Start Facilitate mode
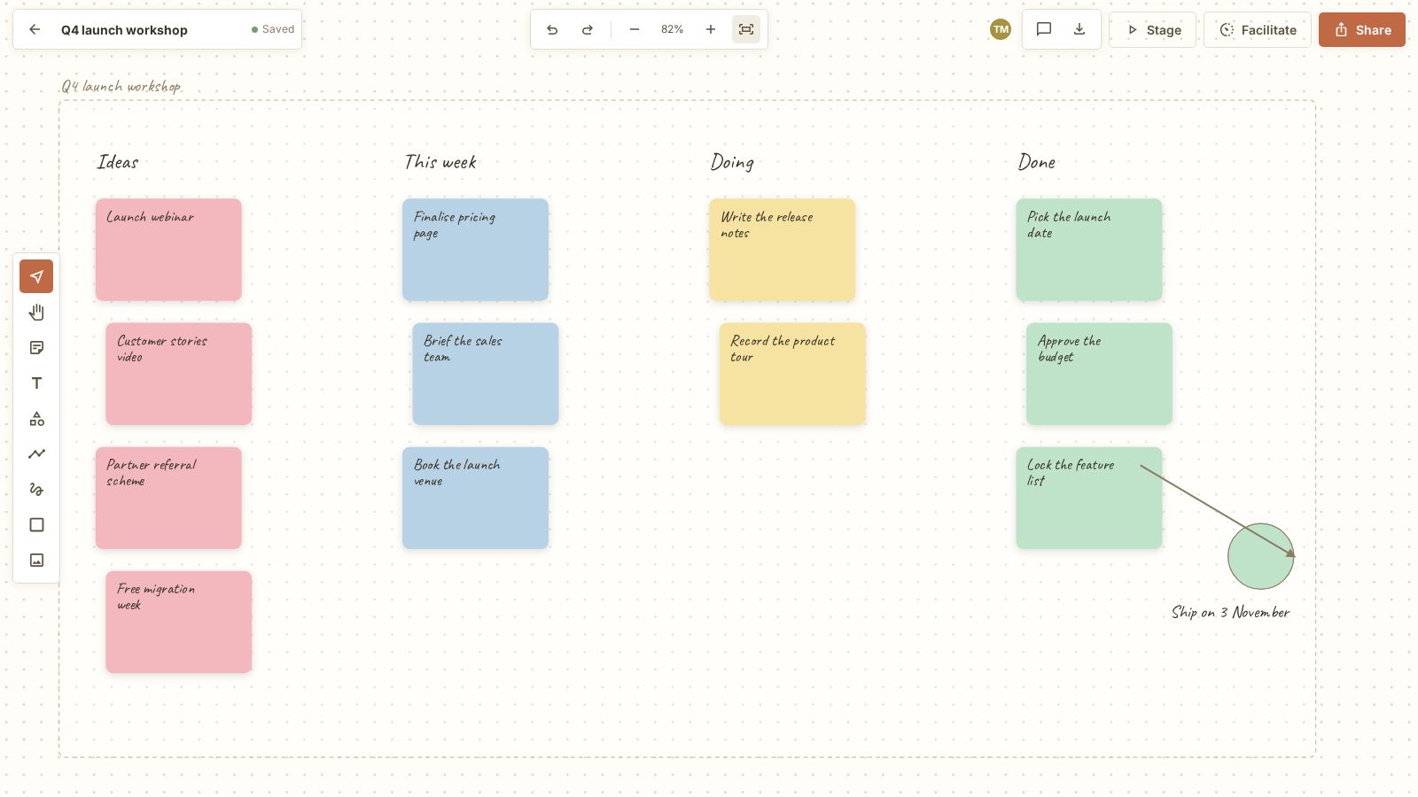 (1258, 29)
